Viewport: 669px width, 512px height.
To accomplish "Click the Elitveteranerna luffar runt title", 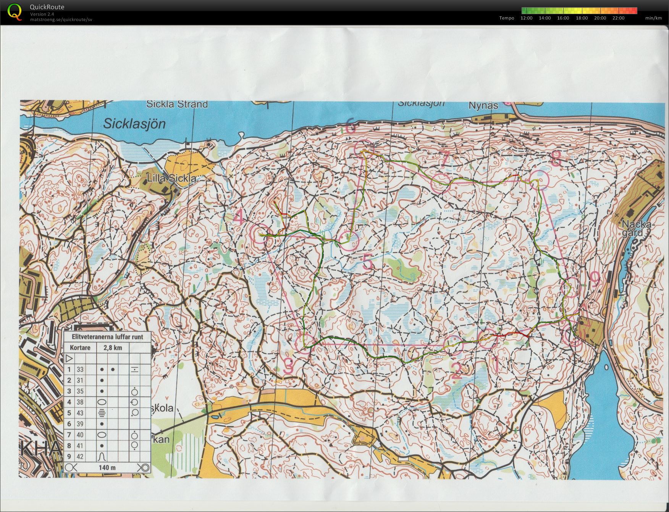I will pos(107,337).
